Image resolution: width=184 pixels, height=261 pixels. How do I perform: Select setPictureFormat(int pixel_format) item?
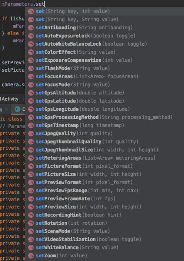(105, 166)
